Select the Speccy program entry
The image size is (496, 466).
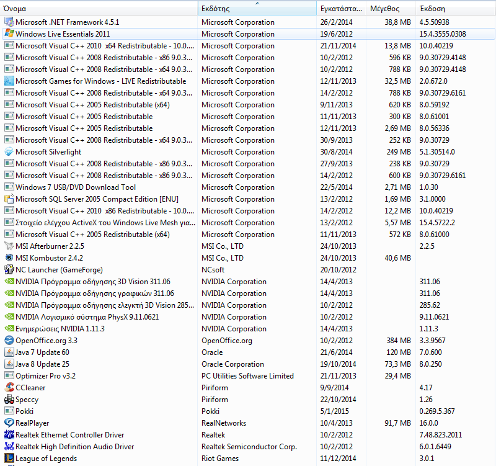249,400
